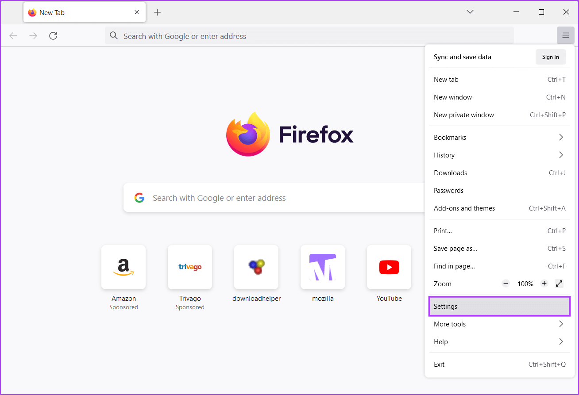579x395 pixels.
Task: Open Passwords from the menu
Action: (500, 191)
